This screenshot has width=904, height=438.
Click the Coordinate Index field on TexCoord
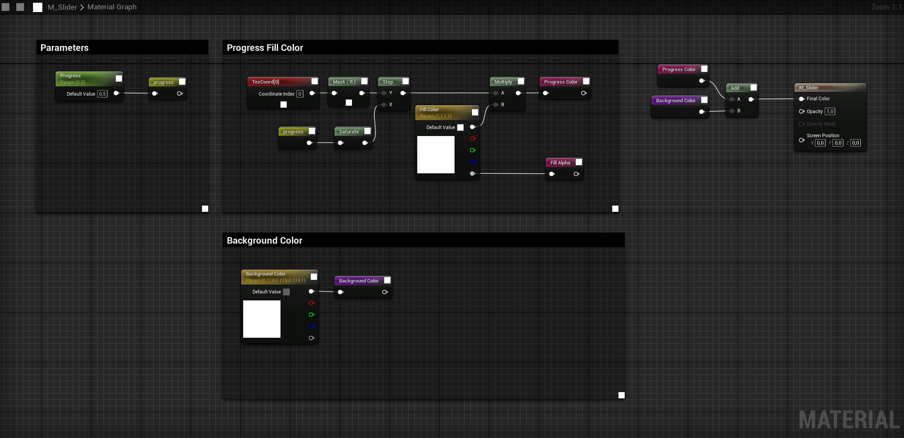(x=300, y=94)
